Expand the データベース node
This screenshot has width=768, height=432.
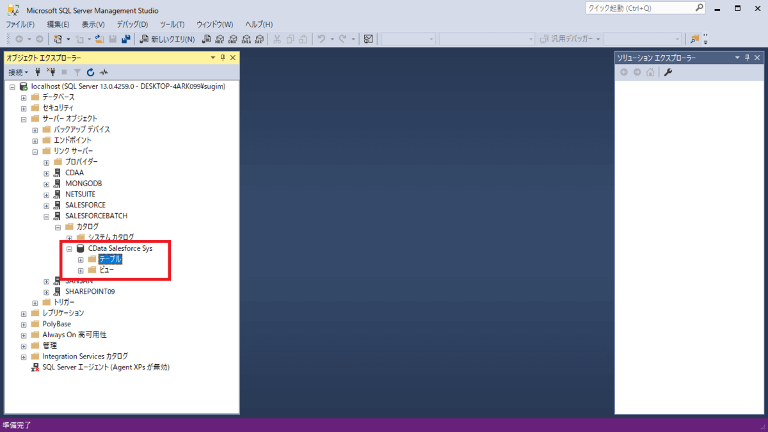24,97
